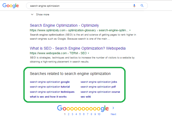Select related search optimization pdf
Image resolution: width=172 pixels, height=121 pixels.
pyautogui.click(x=98, y=87)
